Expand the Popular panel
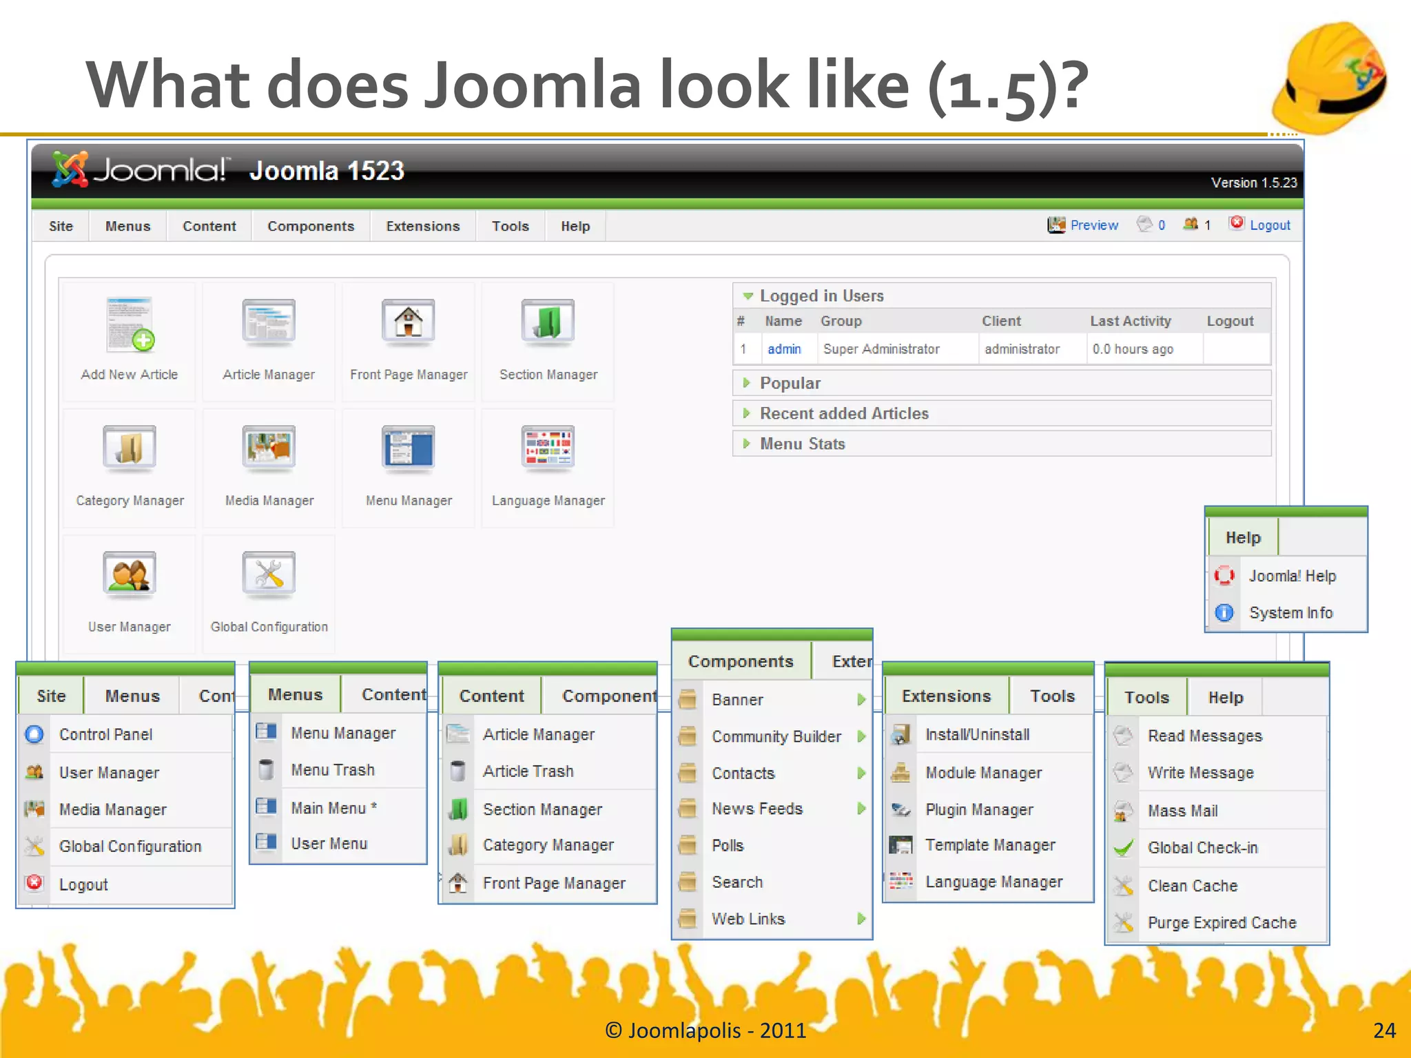Image resolution: width=1411 pixels, height=1058 pixels. [746, 382]
